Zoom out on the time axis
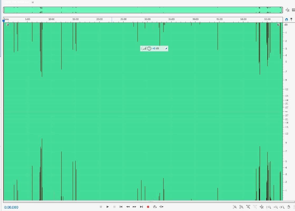The height and width of the screenshot is (211, 295). coord(255,207)
